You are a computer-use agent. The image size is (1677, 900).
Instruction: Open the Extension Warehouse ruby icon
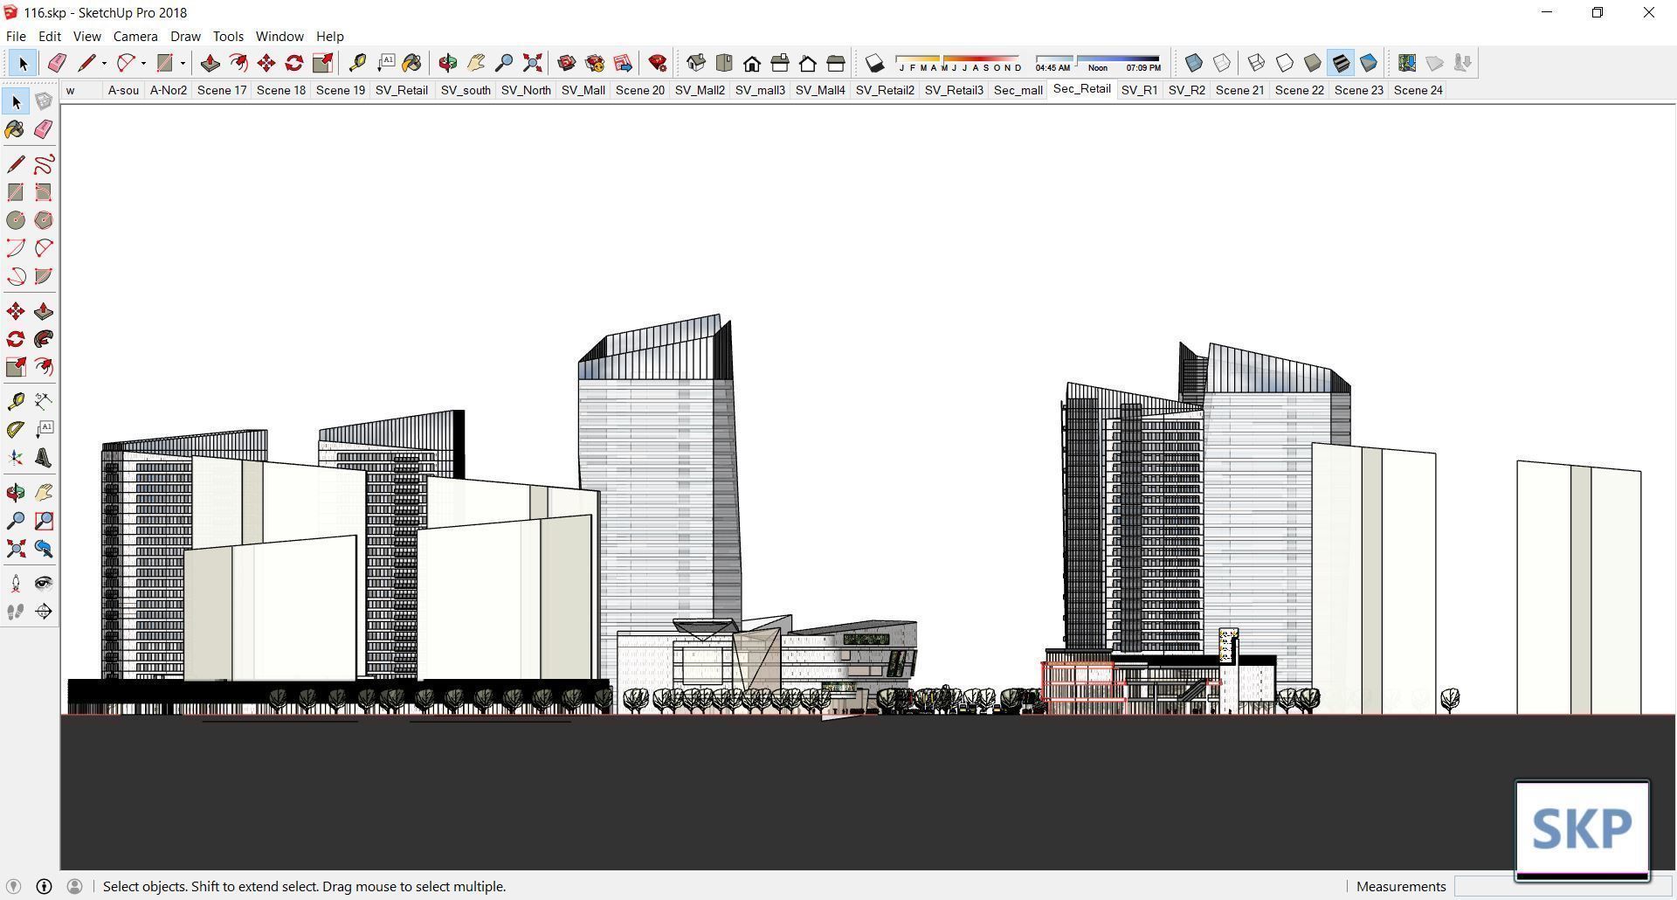(658, 63)
